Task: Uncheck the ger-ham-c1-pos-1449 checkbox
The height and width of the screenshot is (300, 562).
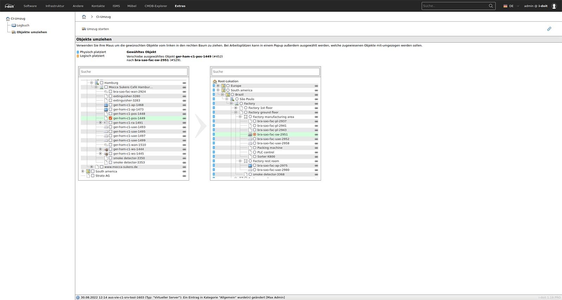Action: coord(110,118)
